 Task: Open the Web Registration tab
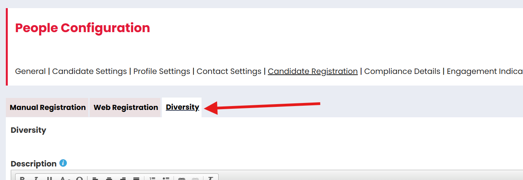click(126, 108)
